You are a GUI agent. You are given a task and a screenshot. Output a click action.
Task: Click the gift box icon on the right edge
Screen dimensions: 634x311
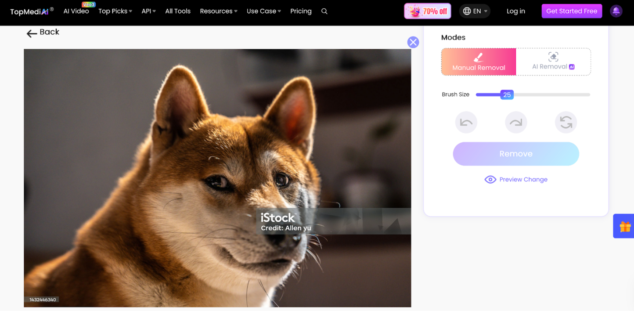tap(624, 226)
